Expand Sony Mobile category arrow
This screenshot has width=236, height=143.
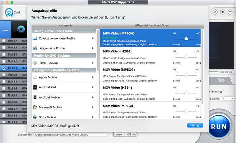[x=93, y=117]
